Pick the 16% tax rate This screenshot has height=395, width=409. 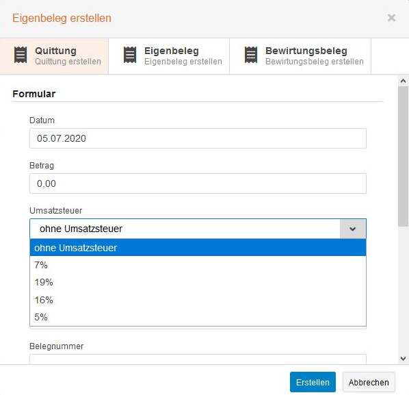198,300
